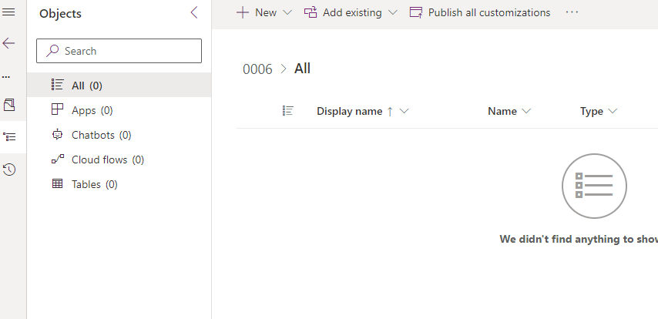Select Apps (0) in Objects list

pyautogui.click(x=92, y=110)
